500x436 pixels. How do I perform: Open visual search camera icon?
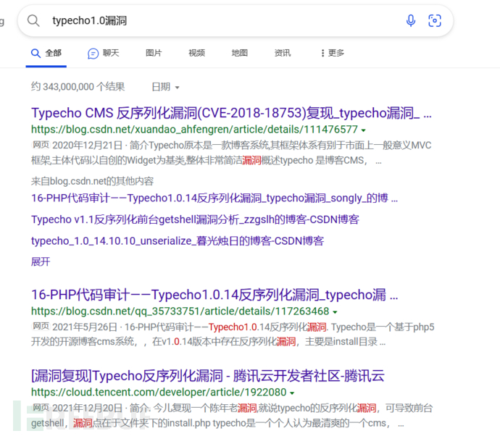434,21
